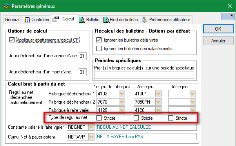Screen dimensions: 236x146
Task: Open dropdown of Rubrique déclencheur 2 value 7070
Action: [122, 102]
